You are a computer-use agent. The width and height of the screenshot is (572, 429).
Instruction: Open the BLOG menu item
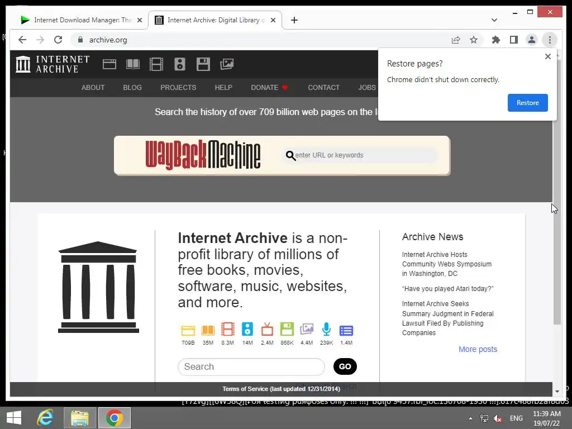[132, 88]
